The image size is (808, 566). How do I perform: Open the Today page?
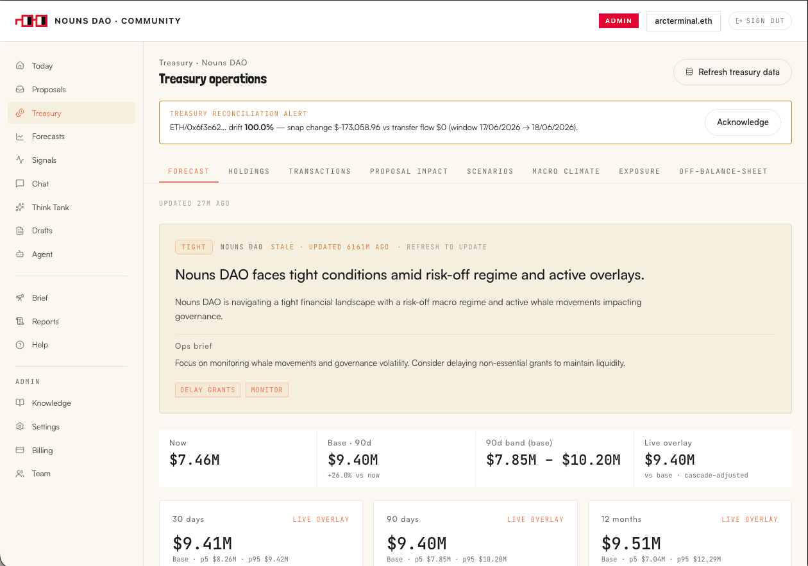[x=72, y=66]
